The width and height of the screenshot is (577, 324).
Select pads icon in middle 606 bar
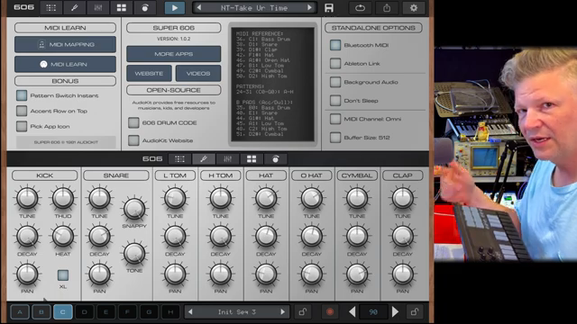pyautogui.click(x=252, y=159)
